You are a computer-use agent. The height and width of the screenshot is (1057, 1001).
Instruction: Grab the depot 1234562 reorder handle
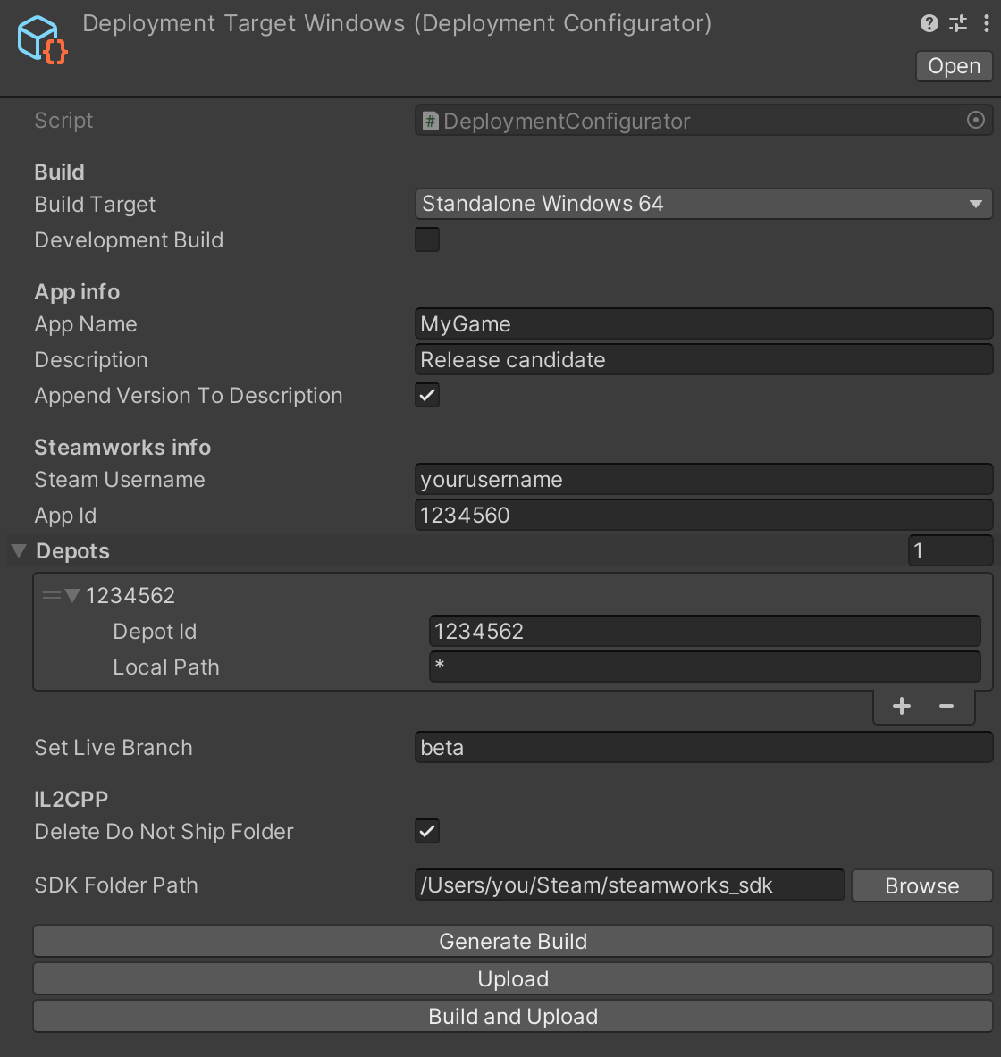(51, 595)
